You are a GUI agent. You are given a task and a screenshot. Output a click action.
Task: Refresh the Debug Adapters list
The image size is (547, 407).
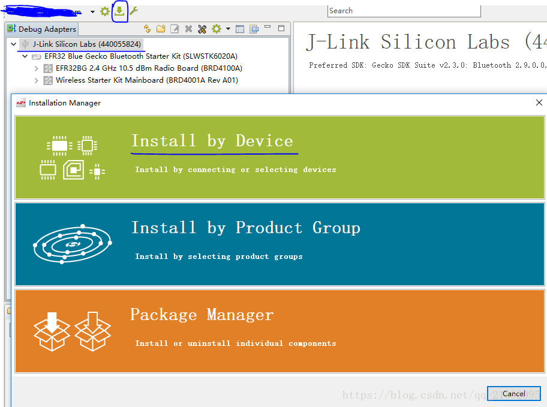pos(147,29)
